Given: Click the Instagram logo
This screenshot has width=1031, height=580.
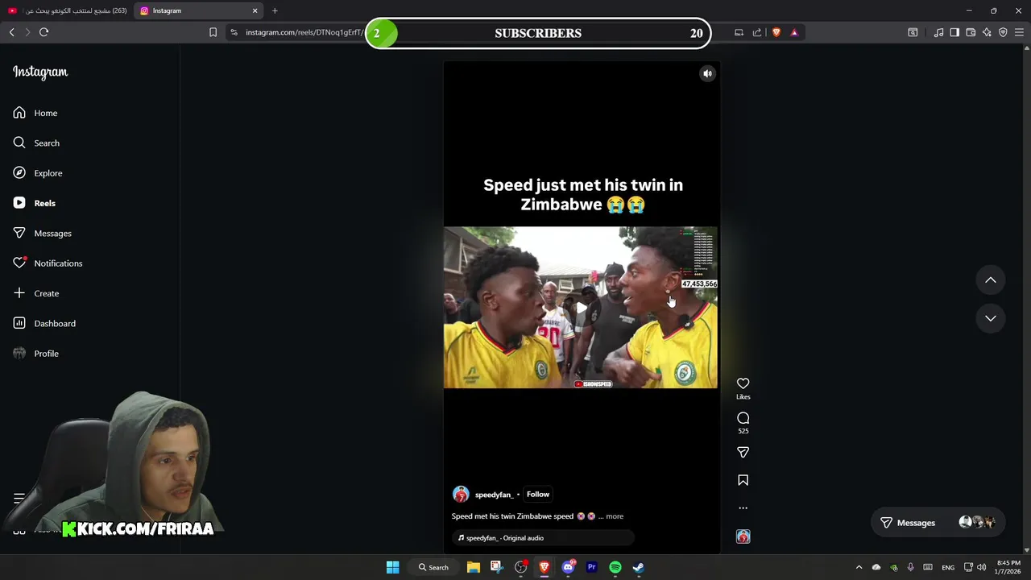Looking at the screenshot, I should coord(40,72).
